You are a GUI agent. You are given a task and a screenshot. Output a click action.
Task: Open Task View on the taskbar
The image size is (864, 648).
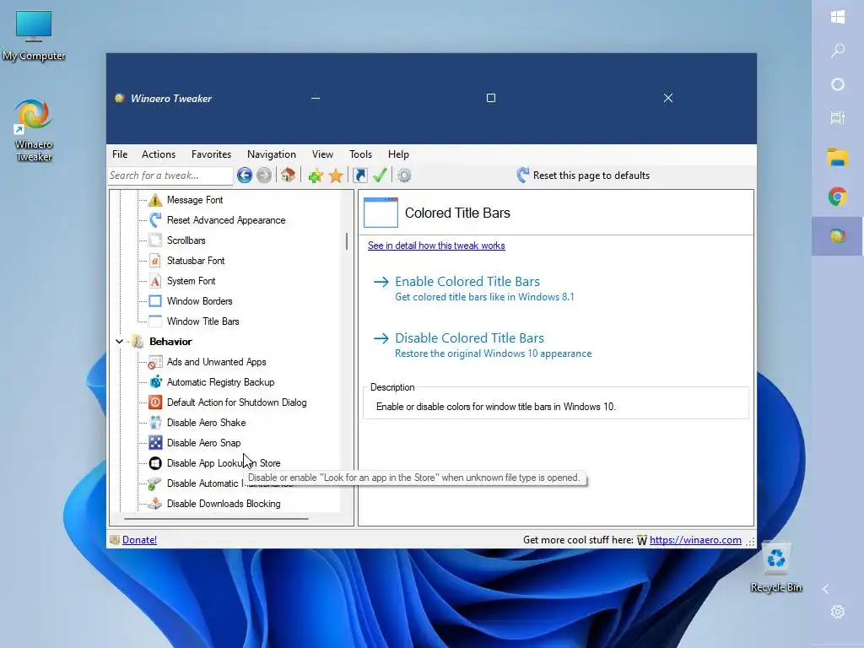(838, 118)
